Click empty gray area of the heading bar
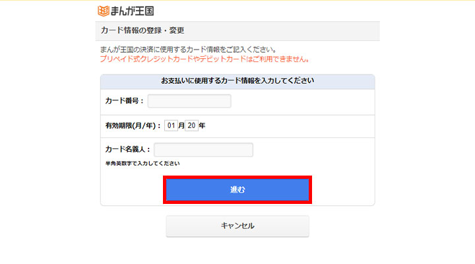Screen dimensions: 475x264 click(x=297, y=30)
